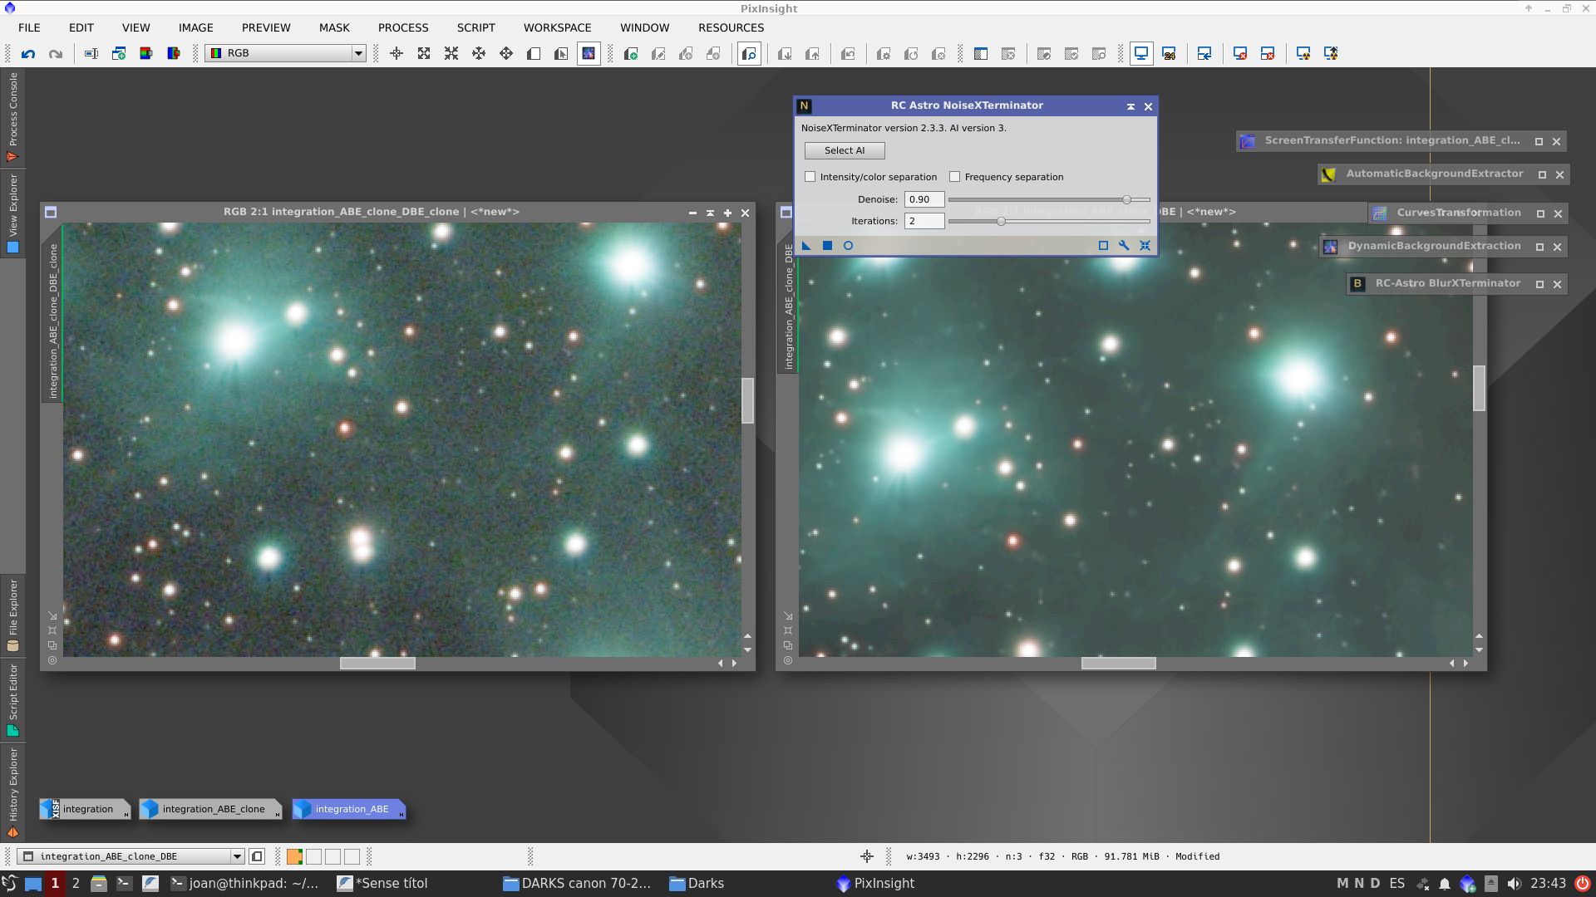Toggle the STF screen transfer toolbar button

(x=1141, y=54)
